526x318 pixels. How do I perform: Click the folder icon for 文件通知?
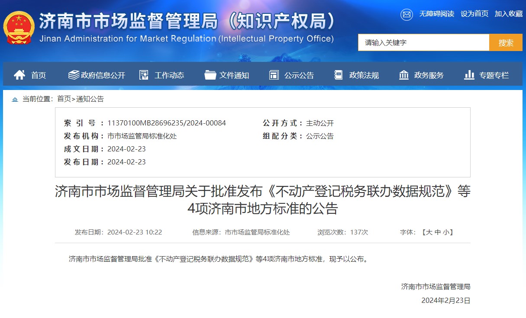click(210, 75)
